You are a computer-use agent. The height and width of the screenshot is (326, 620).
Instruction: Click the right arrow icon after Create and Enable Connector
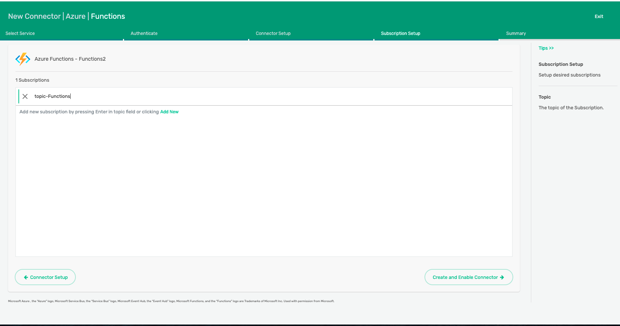pos(502,277)
